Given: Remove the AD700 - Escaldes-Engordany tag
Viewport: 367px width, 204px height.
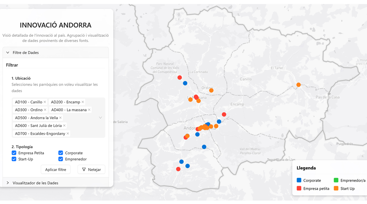Looking at the screenshot, I should [x=68, y=133].
